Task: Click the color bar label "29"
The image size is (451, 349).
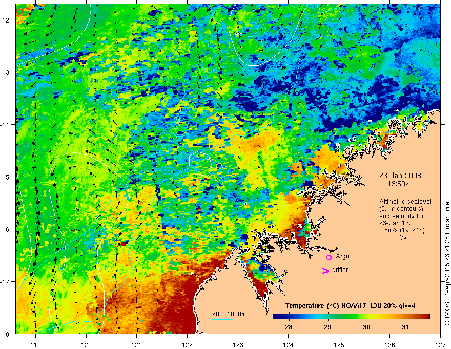Action: tap(327, 327)
